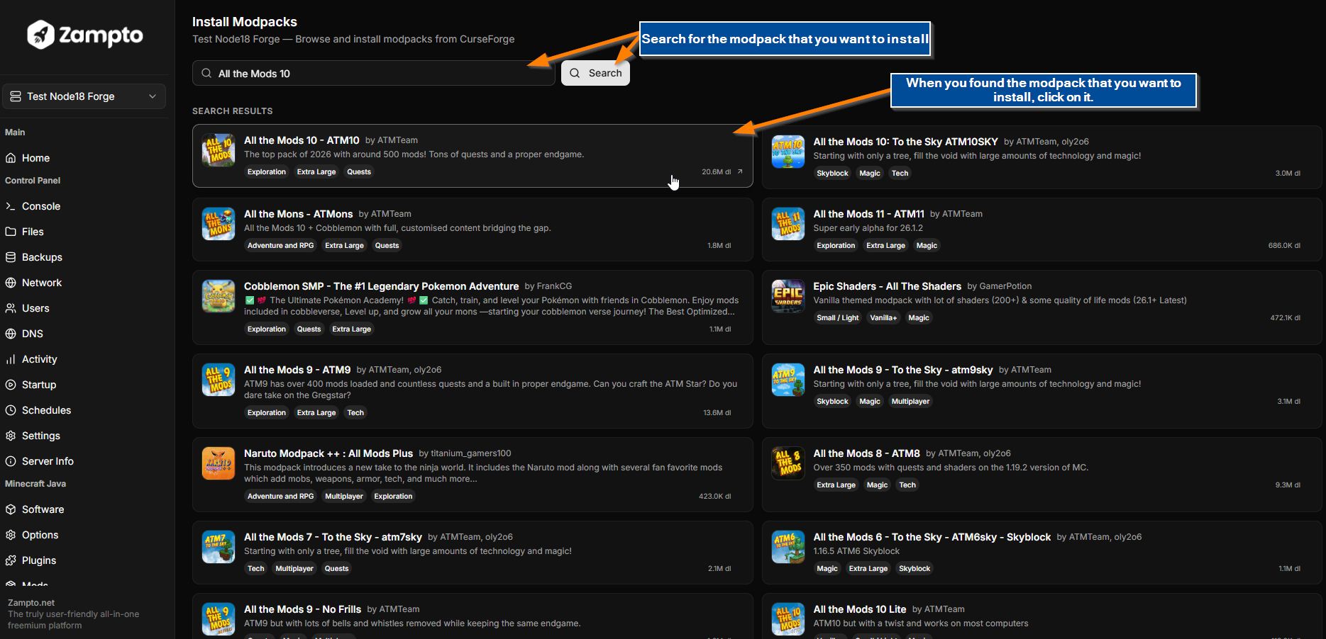Click the ATM9 To the Sky thumbnail
The height and width of the screenshot is (639, 1326).
pos(788,380)
